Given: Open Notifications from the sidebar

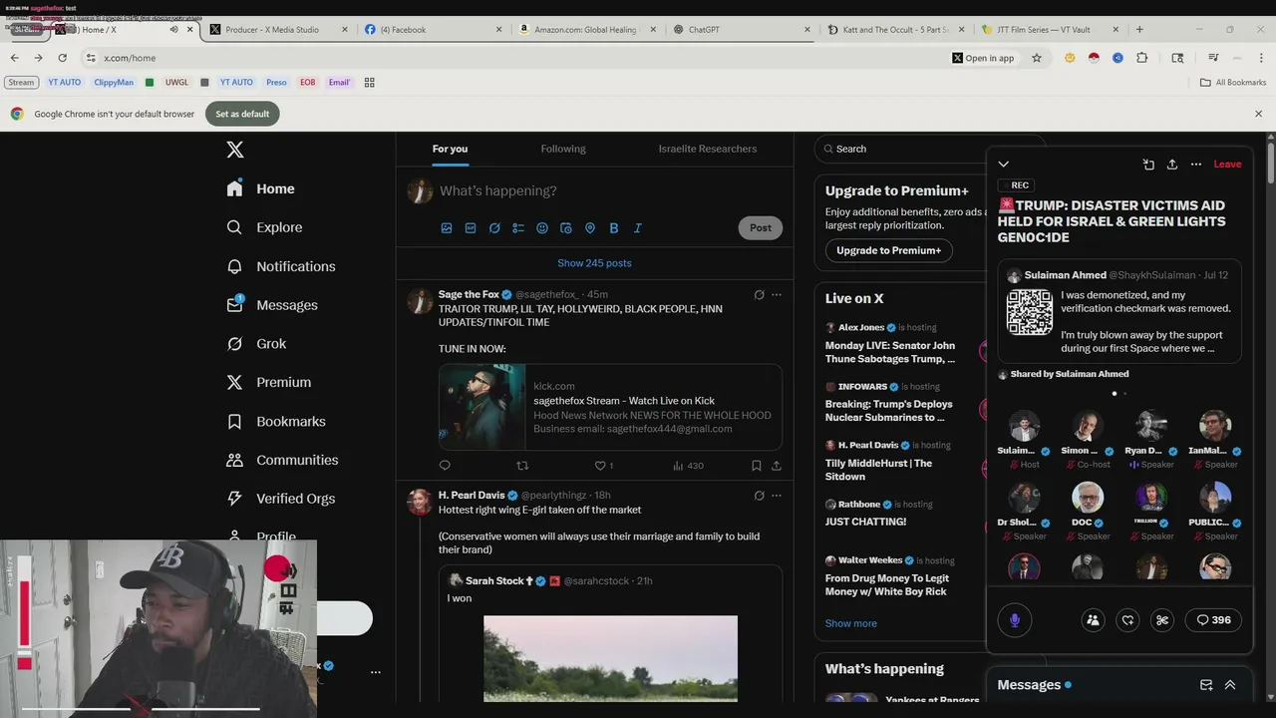Looking at the screenshot, I should coord(281,266).
